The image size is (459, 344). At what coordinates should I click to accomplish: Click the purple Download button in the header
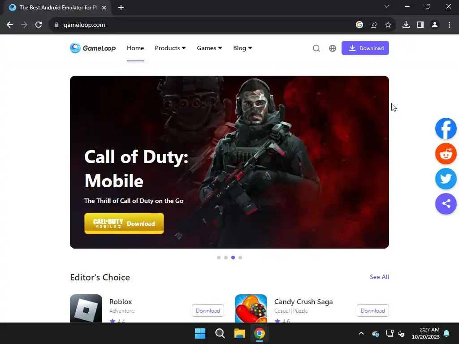[365, 48]
